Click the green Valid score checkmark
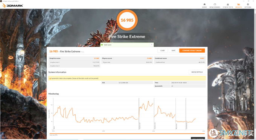 [102, 45]
